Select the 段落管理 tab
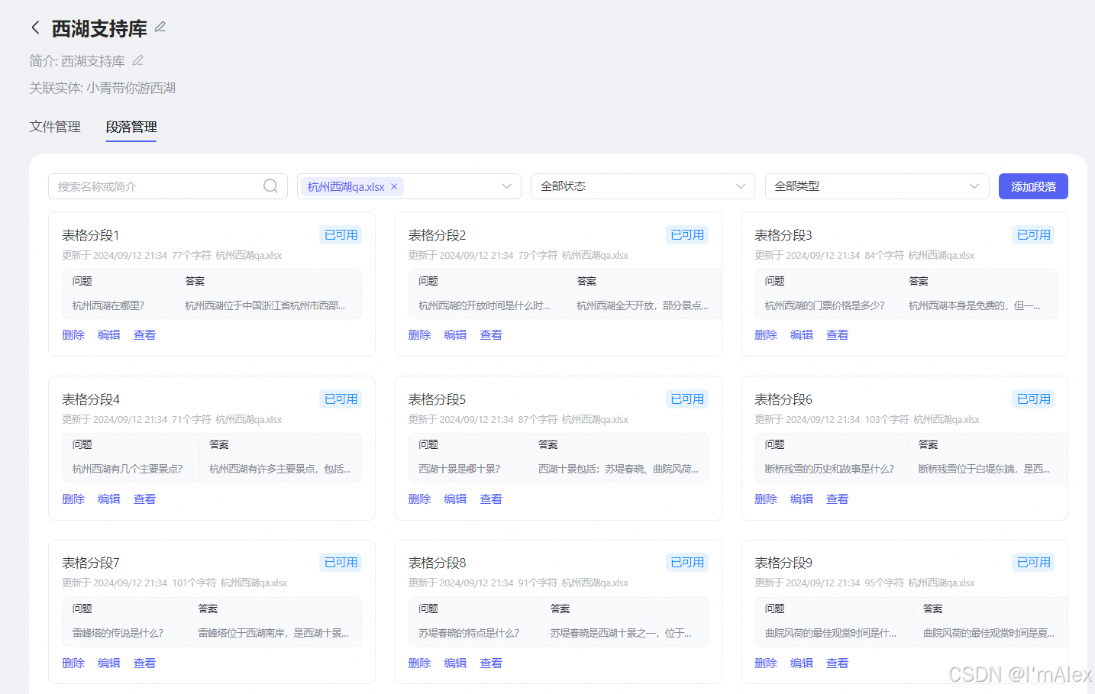The height and width of the screenshot is (694, 1095). [x=131, y=127]
